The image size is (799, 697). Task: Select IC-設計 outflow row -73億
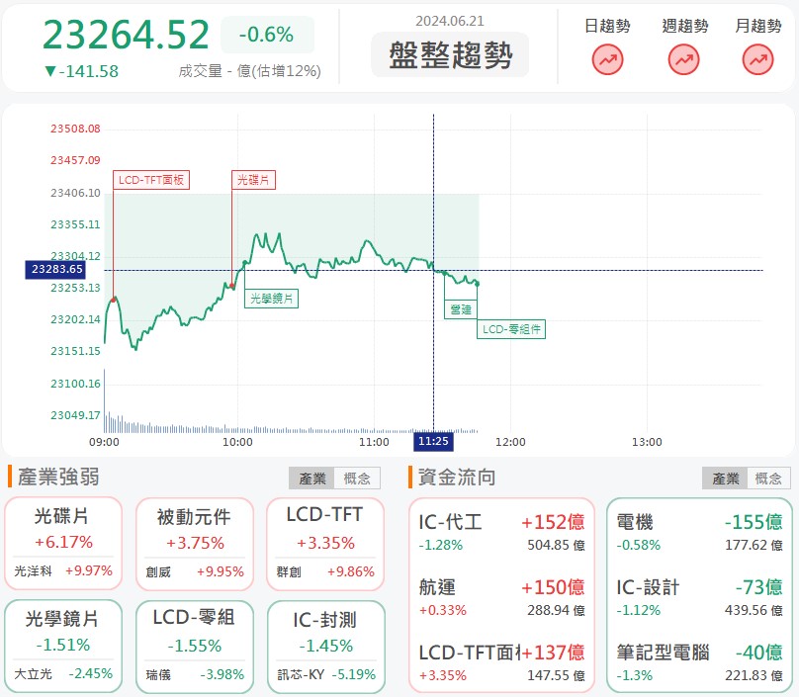click(x=699, y=598)
